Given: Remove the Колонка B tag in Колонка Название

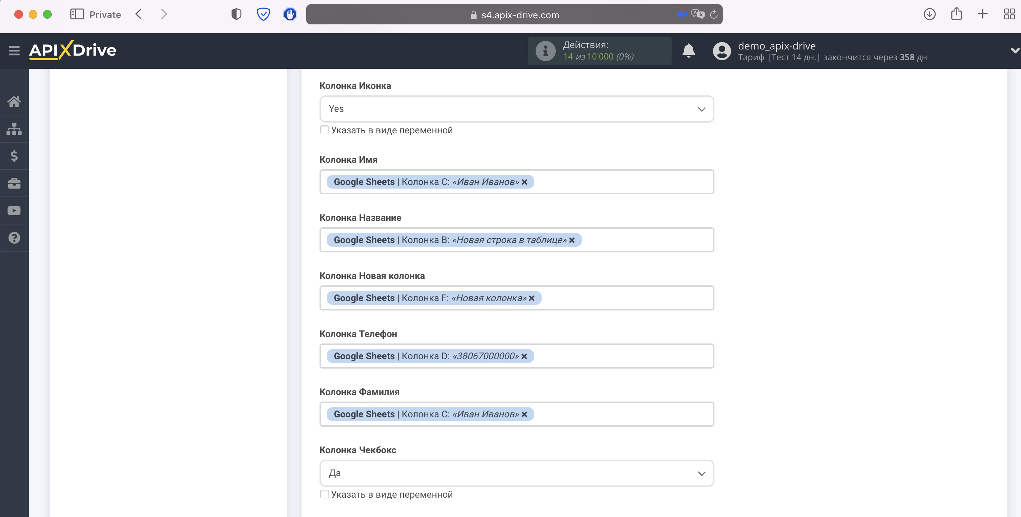Looking at the screenshot, I should 572,240.
